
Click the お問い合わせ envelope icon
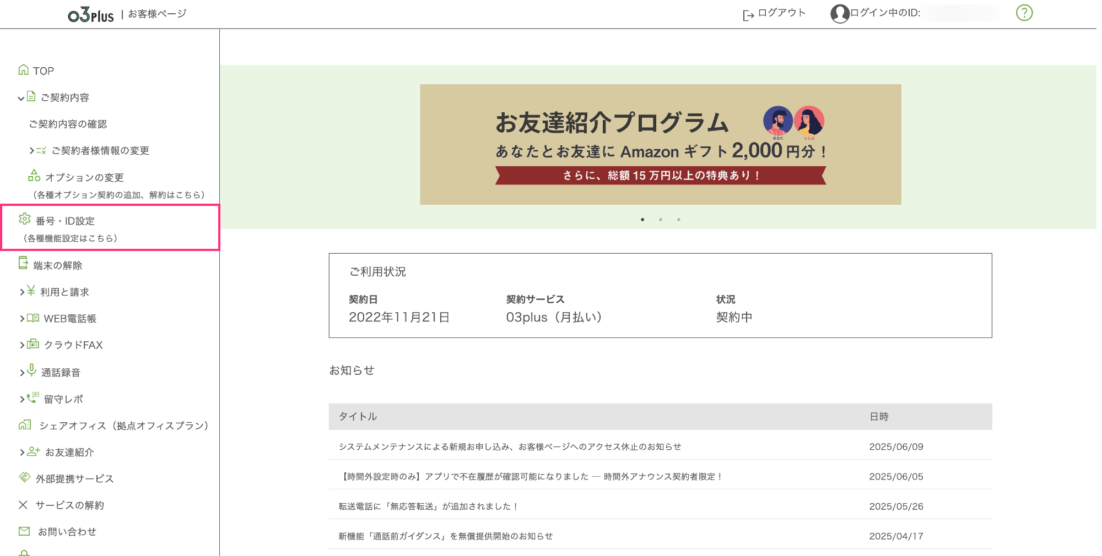[x=24, y=531]
